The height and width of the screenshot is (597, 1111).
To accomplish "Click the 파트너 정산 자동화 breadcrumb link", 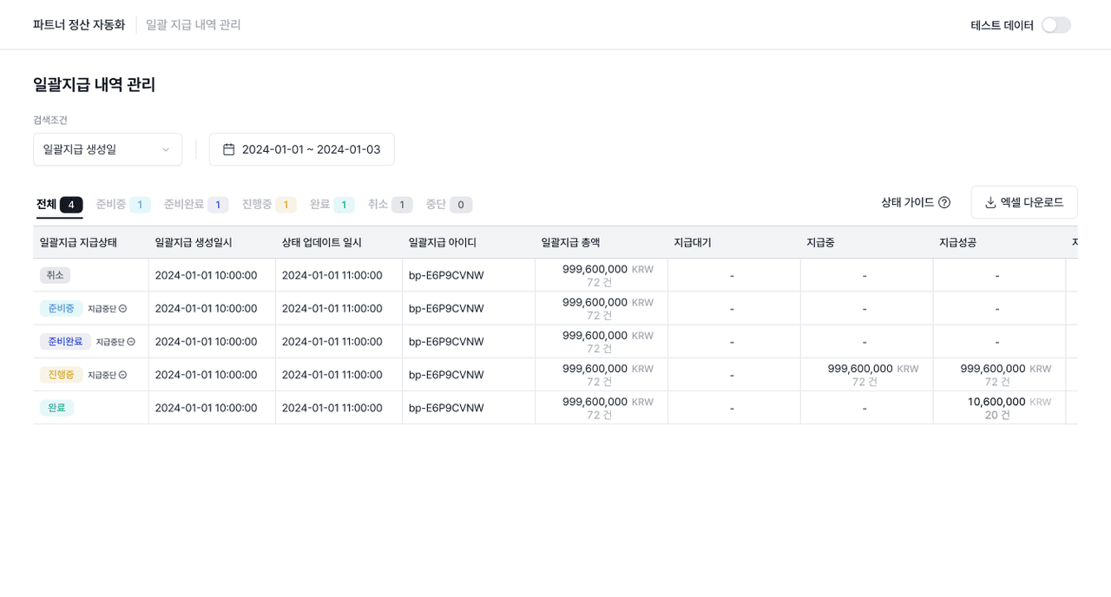I will pyautogui.click(x=79, y=25).
